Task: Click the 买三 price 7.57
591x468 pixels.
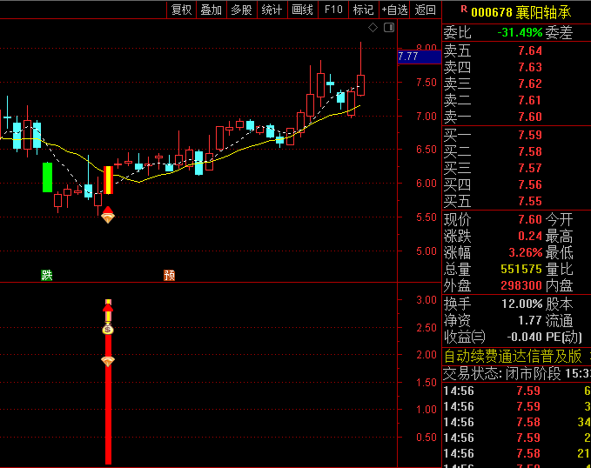Action: (530, 168)
